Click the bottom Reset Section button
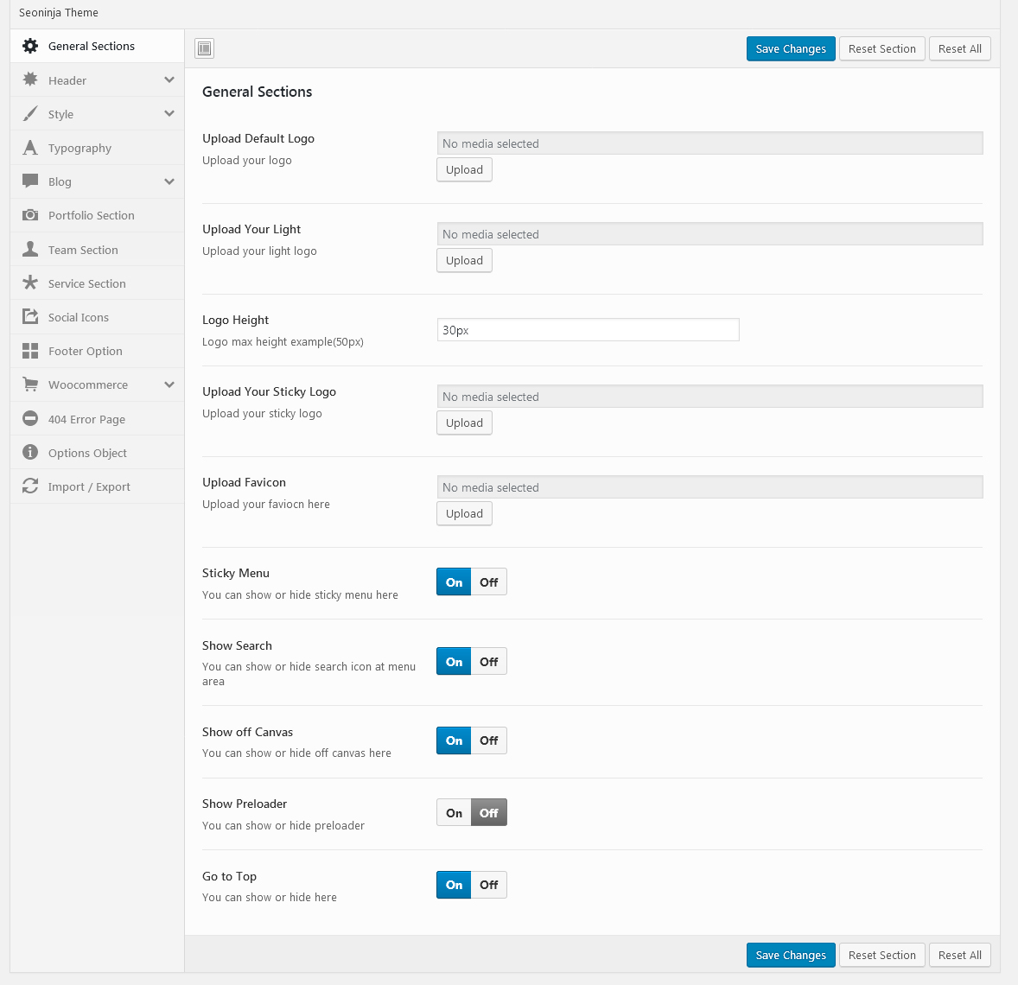1018x985 pixels. point(881,955)
